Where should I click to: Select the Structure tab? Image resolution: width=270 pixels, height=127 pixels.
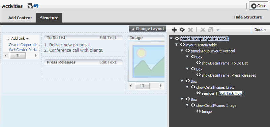[49, 18]
